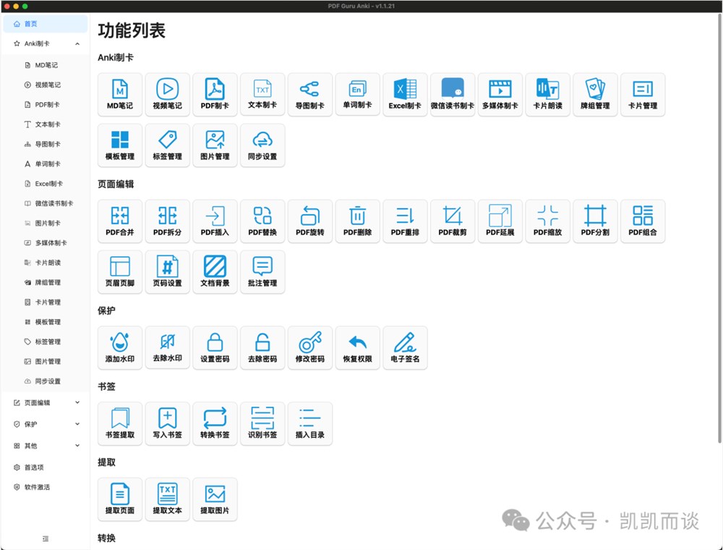Open the MD笔记 feature card
This screenshot has width=723, height=550.
(120, 95)
